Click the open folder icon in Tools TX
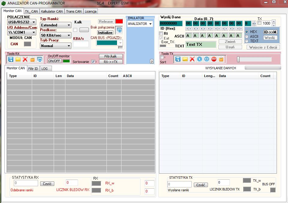This screenshot has width=288, height=203. tap(185, 59)
